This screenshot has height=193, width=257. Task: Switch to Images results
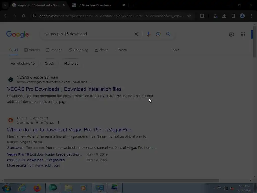(54, 50)
